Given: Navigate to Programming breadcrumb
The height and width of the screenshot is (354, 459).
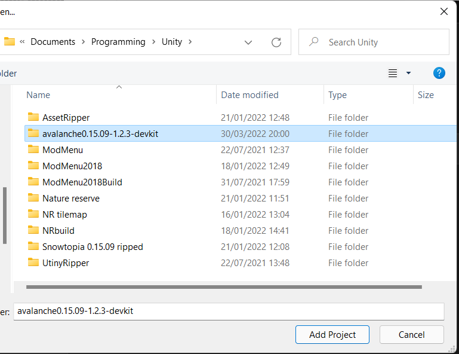Looking at the screenshot, I should pos(118,42).
